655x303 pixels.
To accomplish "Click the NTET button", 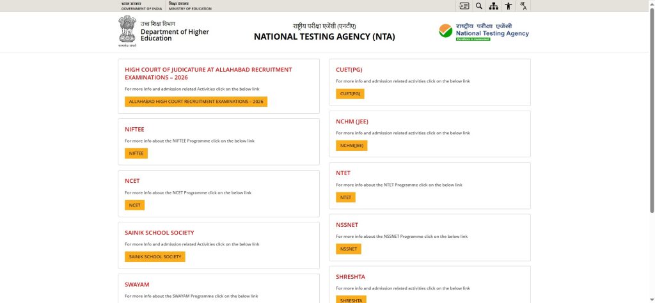I will 346,197.
